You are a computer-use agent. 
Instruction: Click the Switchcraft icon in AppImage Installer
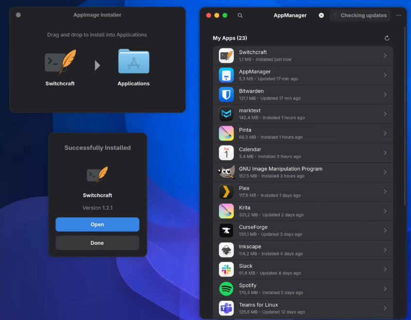click(x=60, y=62)
